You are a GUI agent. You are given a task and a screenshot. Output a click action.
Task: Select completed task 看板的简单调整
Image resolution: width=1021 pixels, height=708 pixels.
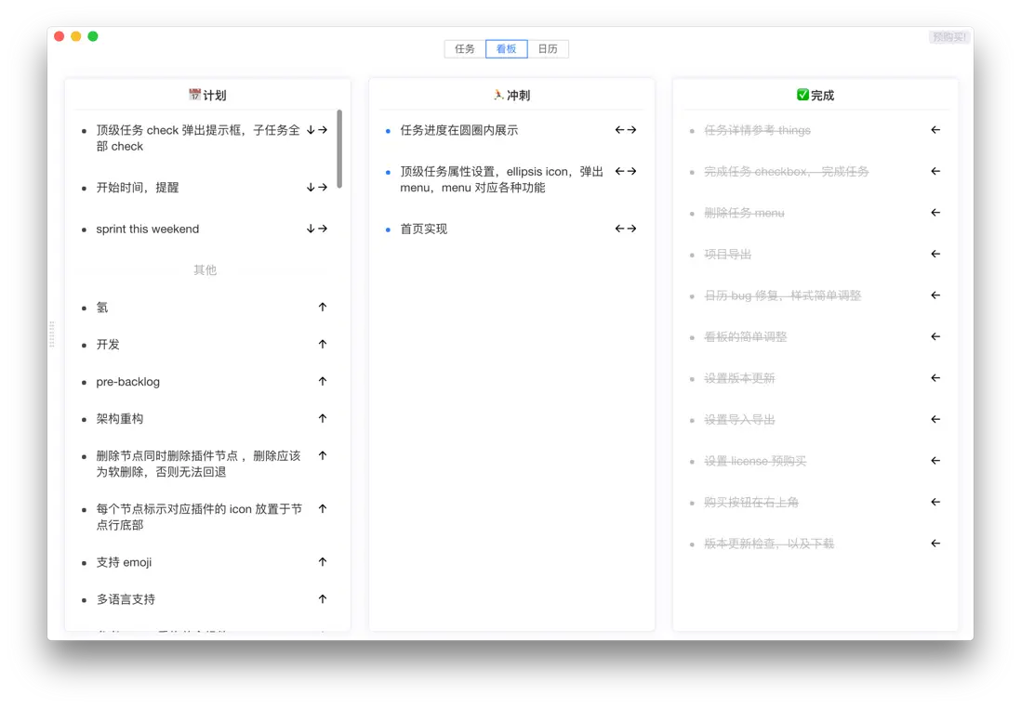click(x=746, y=336)
